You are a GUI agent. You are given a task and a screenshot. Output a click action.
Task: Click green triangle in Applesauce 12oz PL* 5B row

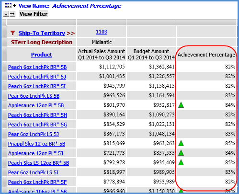tap(181, 105)
